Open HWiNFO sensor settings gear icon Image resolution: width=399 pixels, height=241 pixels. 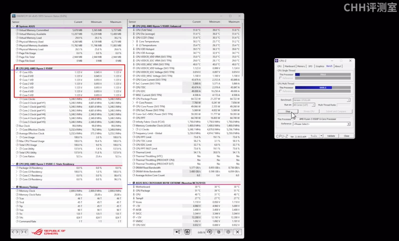(228, 232)
